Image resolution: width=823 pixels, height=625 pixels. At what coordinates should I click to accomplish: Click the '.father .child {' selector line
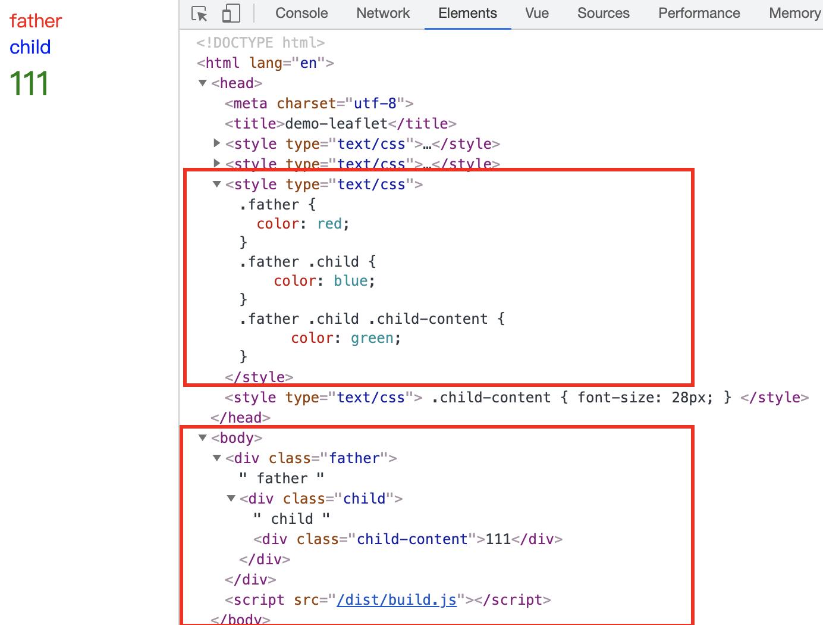tap(308, 262)
